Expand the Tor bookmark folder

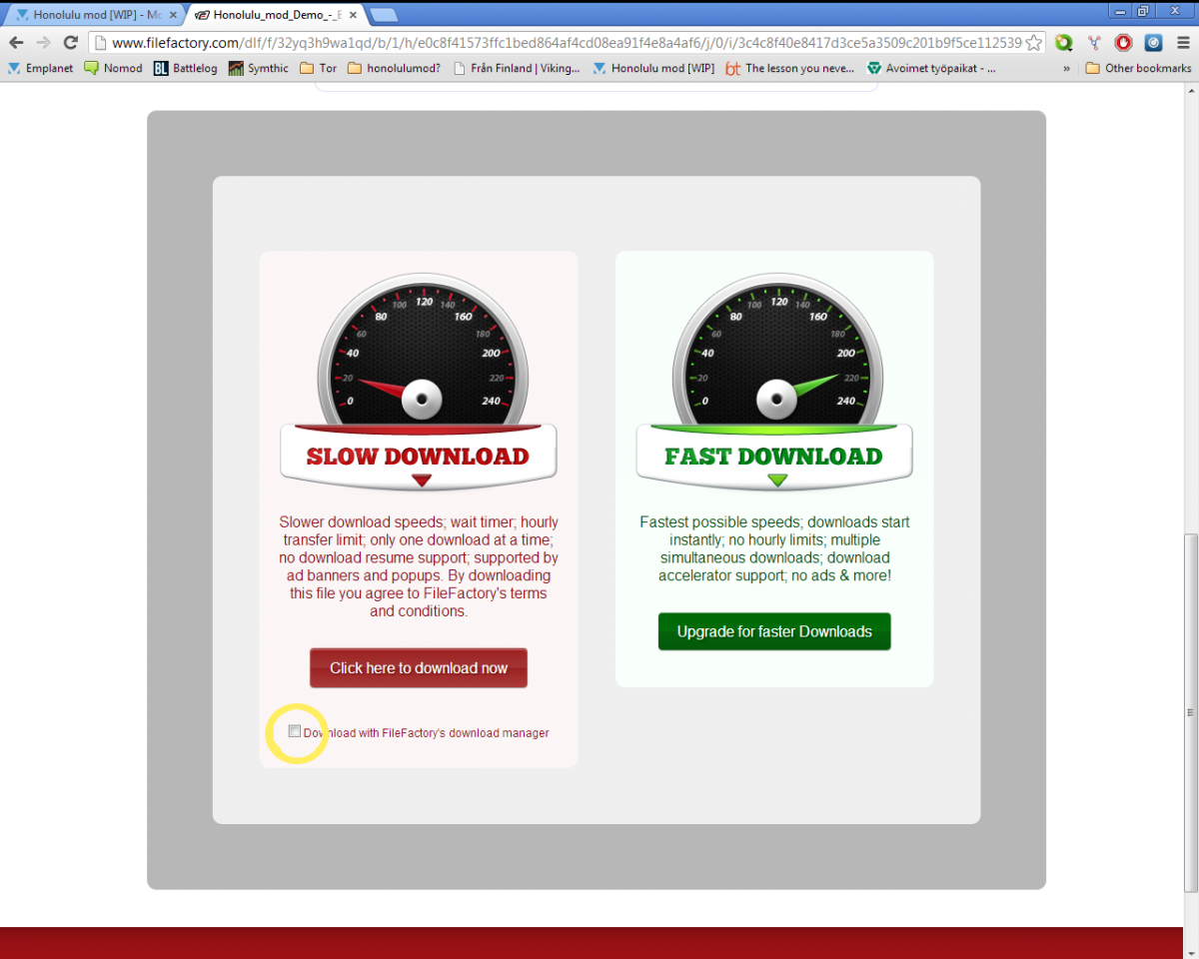[318, 69]
